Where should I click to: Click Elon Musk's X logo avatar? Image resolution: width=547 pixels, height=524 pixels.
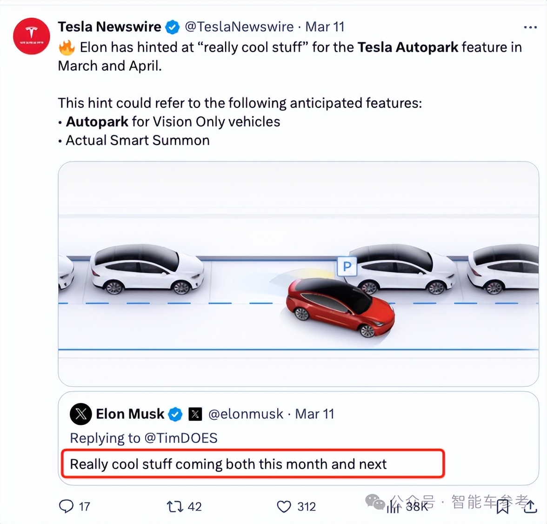tap(81, 414)
